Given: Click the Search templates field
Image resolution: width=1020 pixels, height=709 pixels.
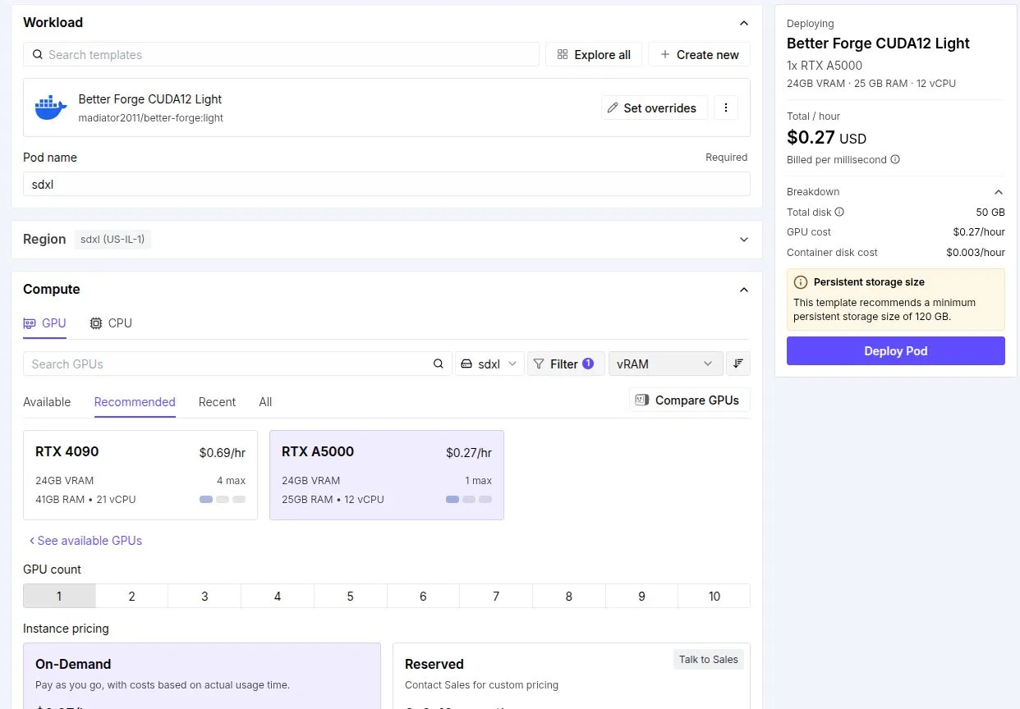Looking at the screenshot, I should tap(281, 55).
